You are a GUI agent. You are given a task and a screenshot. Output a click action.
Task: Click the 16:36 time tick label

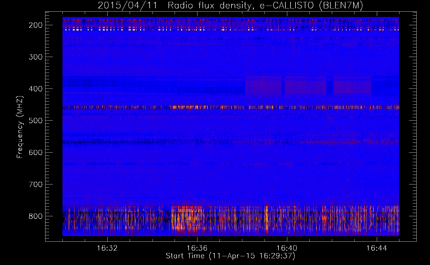(x=197, y=248)
